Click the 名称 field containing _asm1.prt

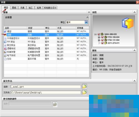[x=46, y=87]
